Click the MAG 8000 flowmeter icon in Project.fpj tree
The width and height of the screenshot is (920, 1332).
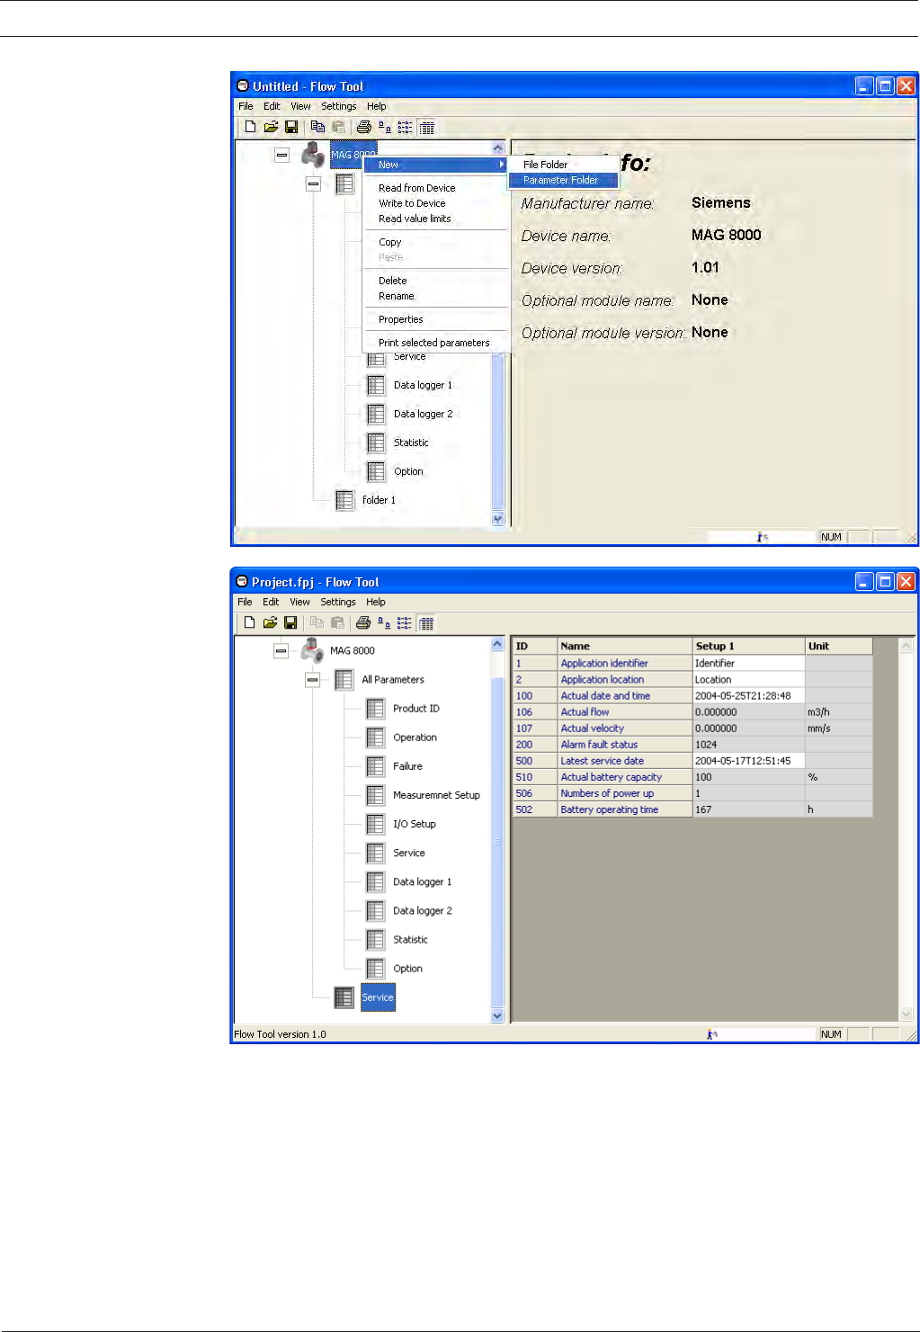pyautogui.click(x=312, y=650)
